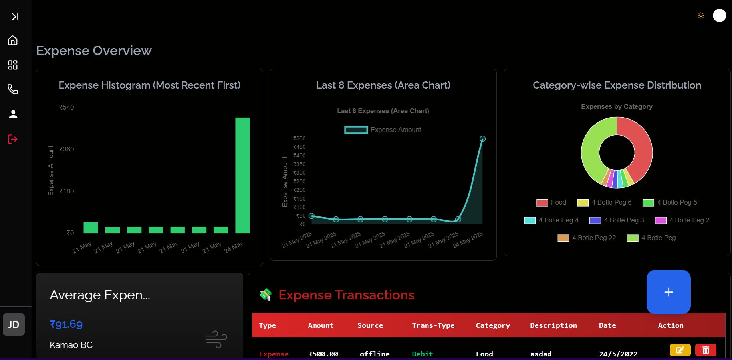Toggle 4 Botle Peg 22 legend item
The height and width of the screenshot is (360, 732).
[x=587, y=238]
